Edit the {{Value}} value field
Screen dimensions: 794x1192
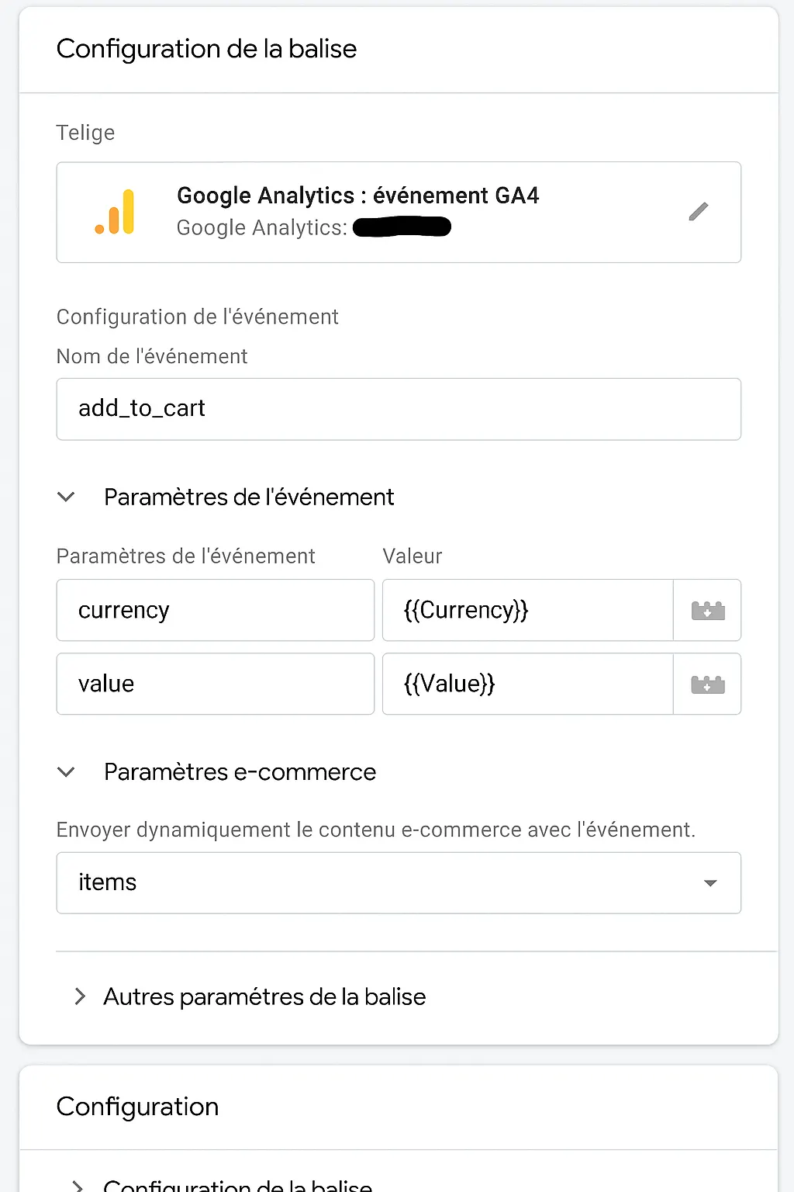[x=528, y=684]
